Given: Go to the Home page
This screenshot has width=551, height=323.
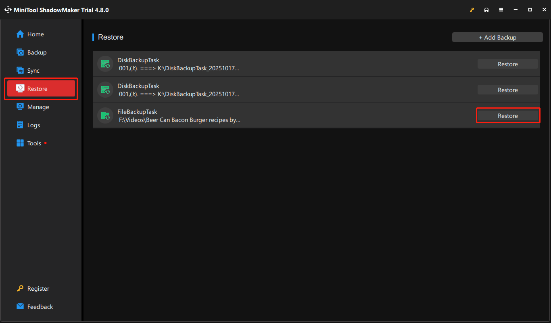Looking at the screenshot, I should [x=35, y=34].
